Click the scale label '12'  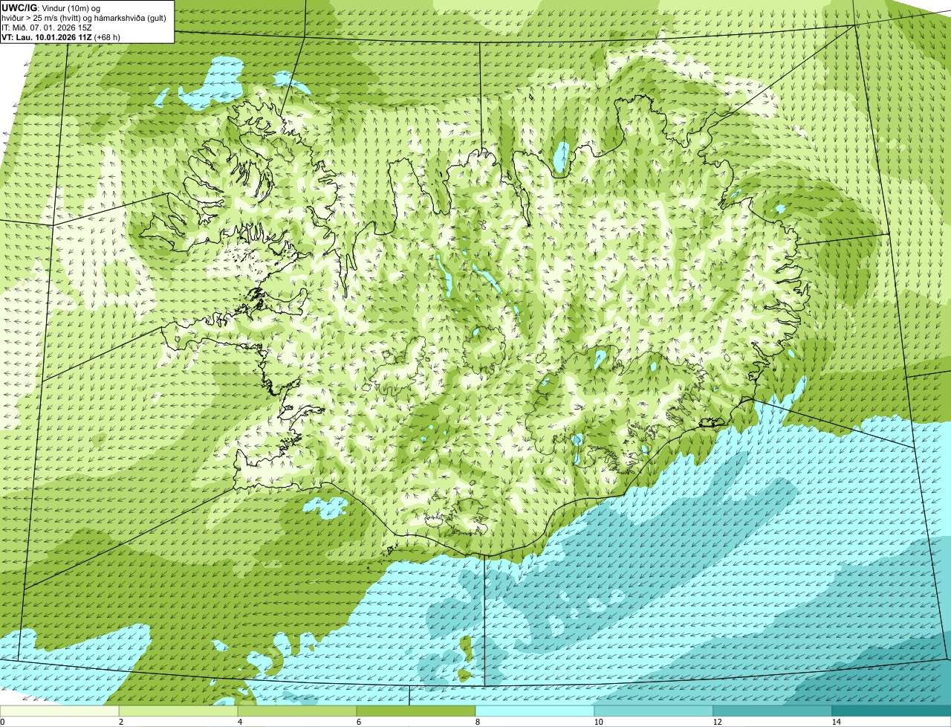(x=717, y=722)
